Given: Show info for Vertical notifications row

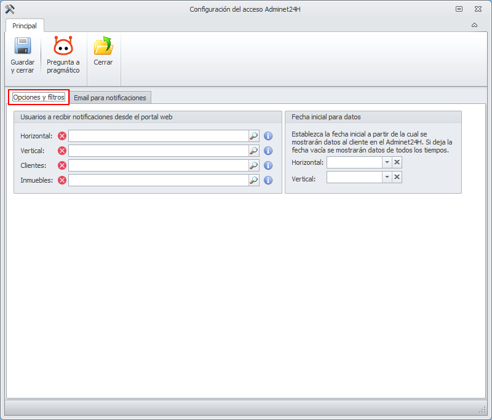Looking at the screenshot, I should pos(268,151).
